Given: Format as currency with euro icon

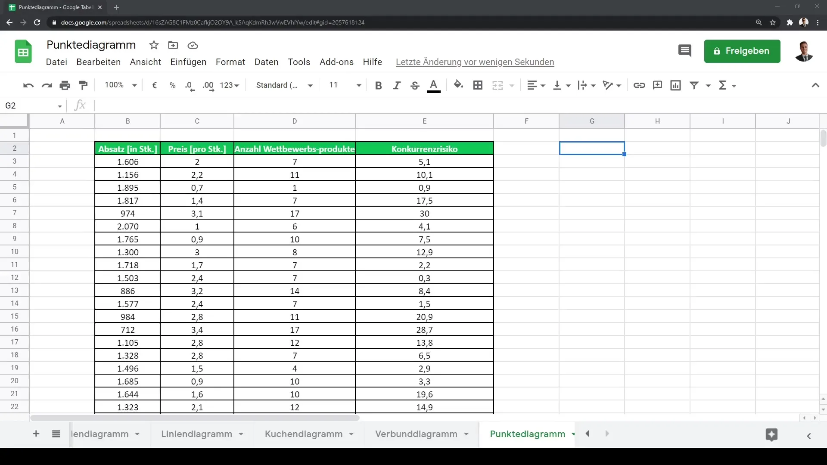Looking at the screenshot, I should click(x=155, y=85).
